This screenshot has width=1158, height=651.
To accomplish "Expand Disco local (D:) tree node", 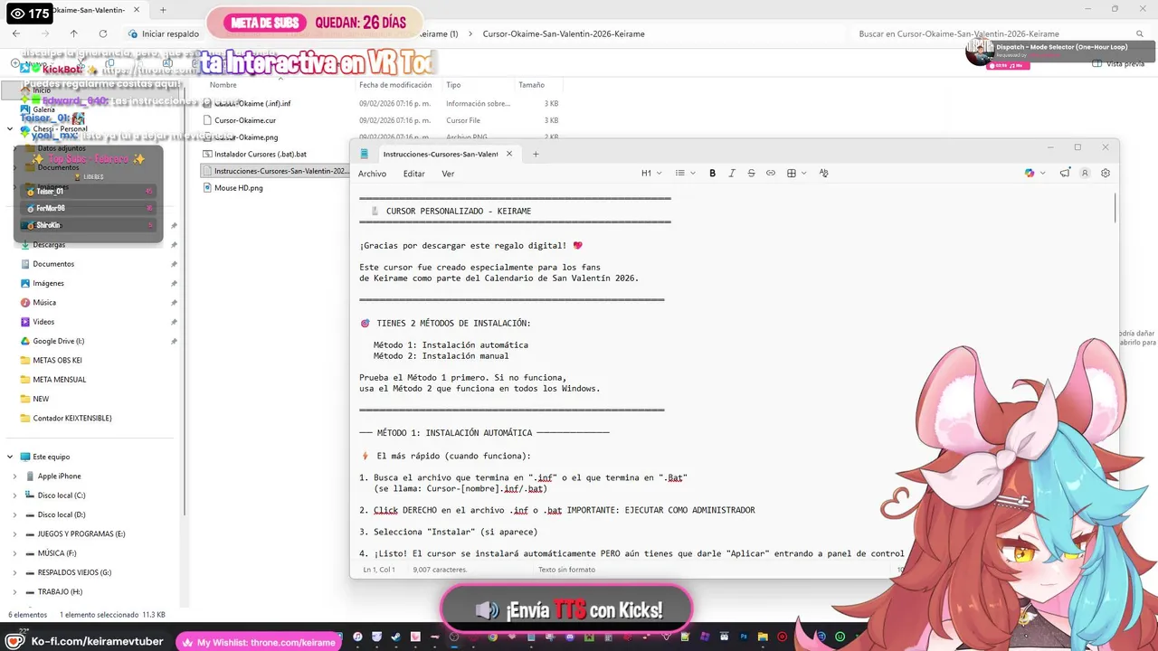I will click(x=14, y=514).
